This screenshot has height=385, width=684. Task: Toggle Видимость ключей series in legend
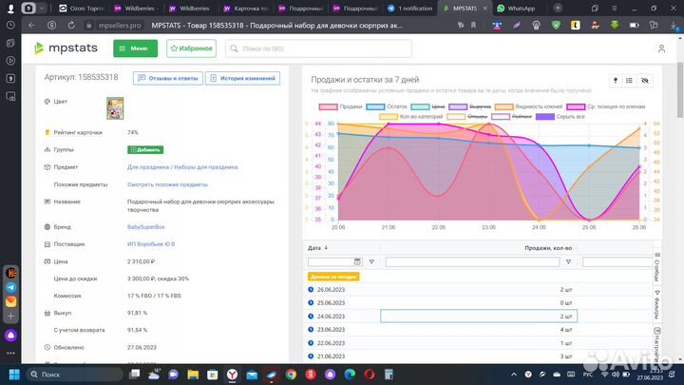tap(529, 106)
